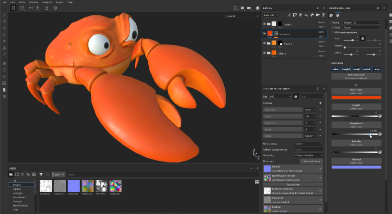
Task: Hide Folder 2 layer with eye icon
Action: click(x=264, y=24)
